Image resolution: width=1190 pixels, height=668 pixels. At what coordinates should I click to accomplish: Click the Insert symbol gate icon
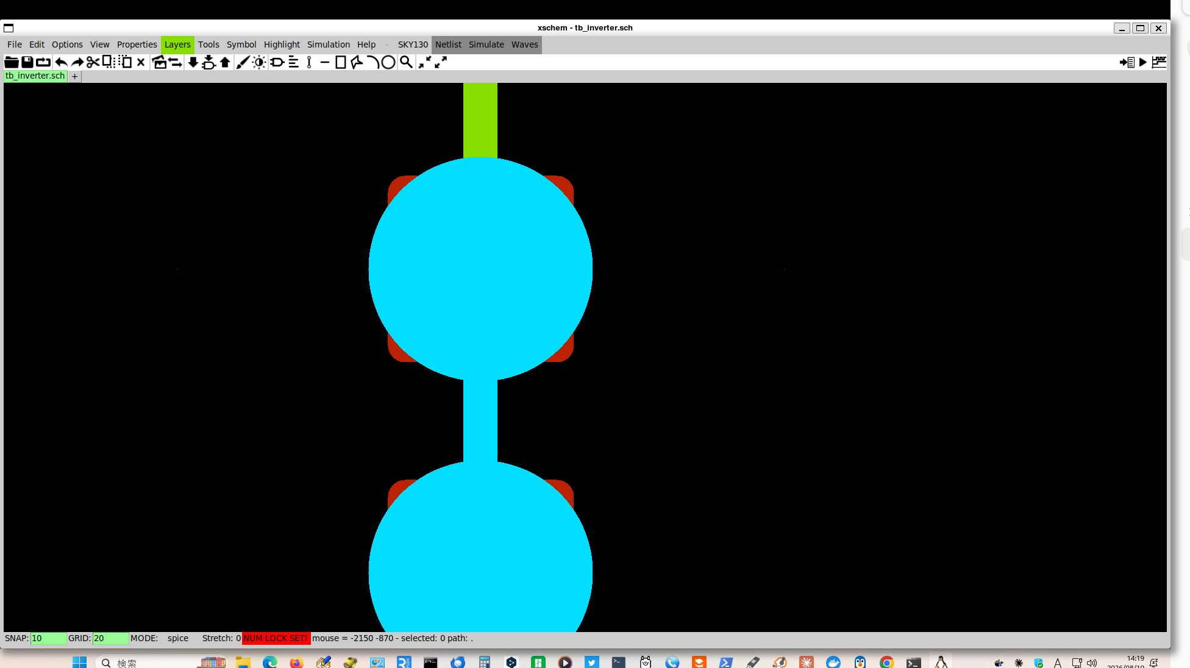click(277, 62)
